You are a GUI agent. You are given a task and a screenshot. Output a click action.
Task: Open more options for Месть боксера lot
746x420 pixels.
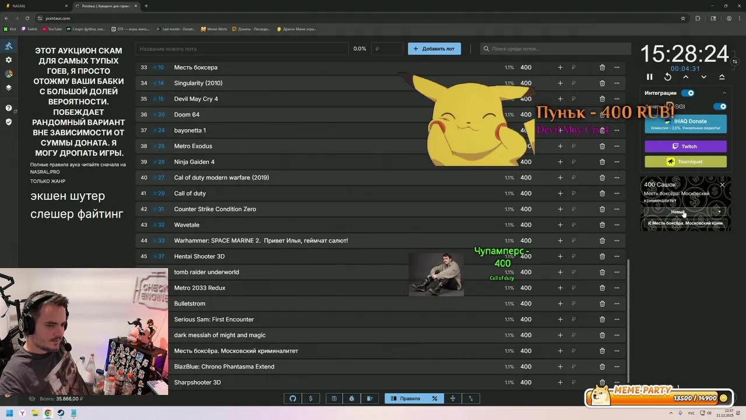[x=617, y=67]
